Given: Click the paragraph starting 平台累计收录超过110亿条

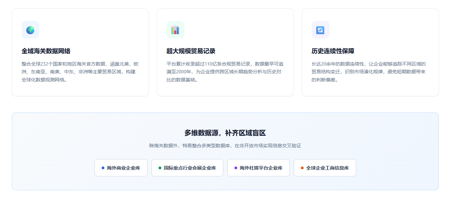Looking at the screenshot, I should coord(225,72).
